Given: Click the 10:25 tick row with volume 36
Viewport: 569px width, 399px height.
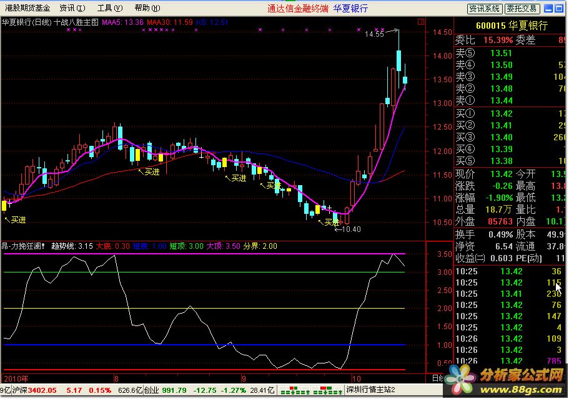Looking at the screenshot, I should click(509, 272).
